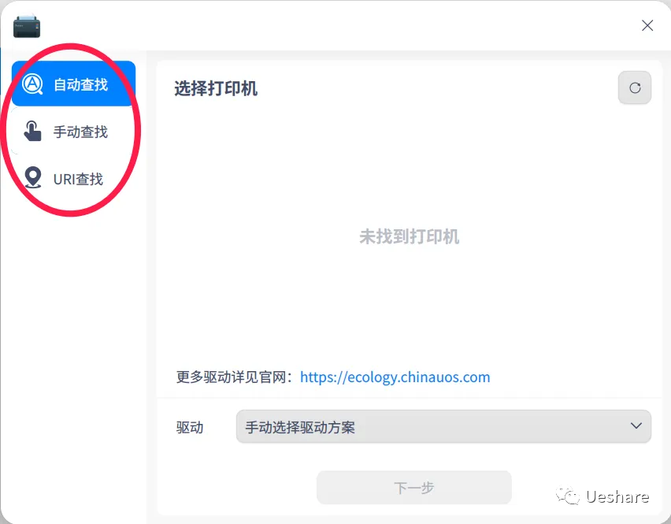This screenshot has width=671, height=524.
Task: Click the printer icon in the title bar
Action: pyautogui.click(x=26, y=25)
